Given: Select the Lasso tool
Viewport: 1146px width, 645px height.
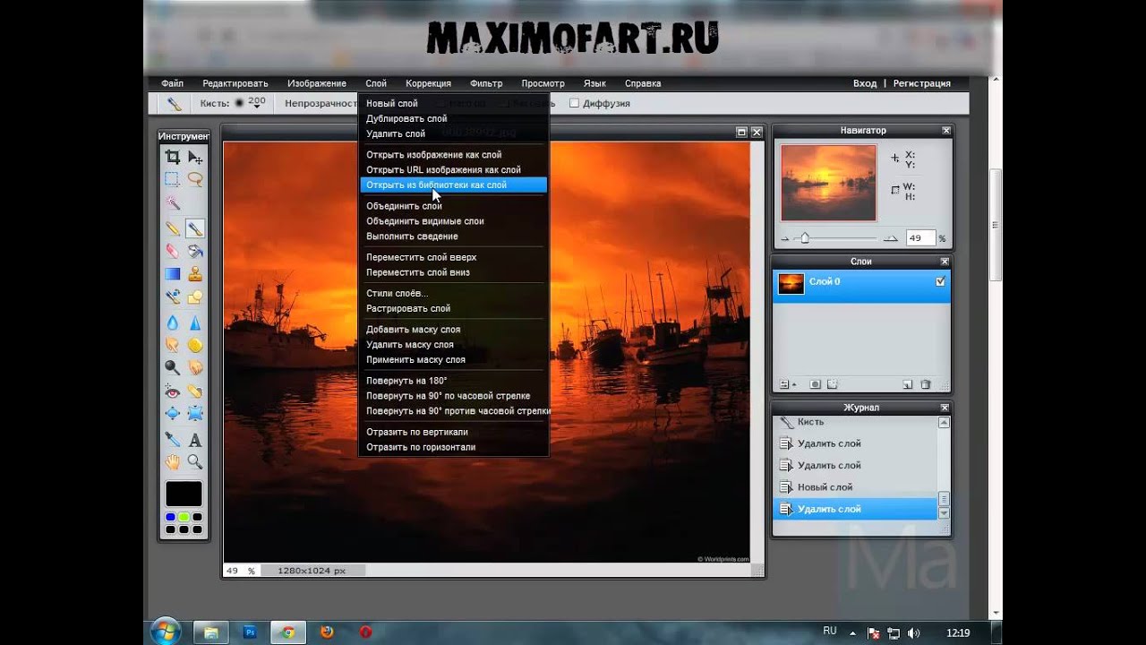Looking at the screenshot, I should (x=195, y=179).
